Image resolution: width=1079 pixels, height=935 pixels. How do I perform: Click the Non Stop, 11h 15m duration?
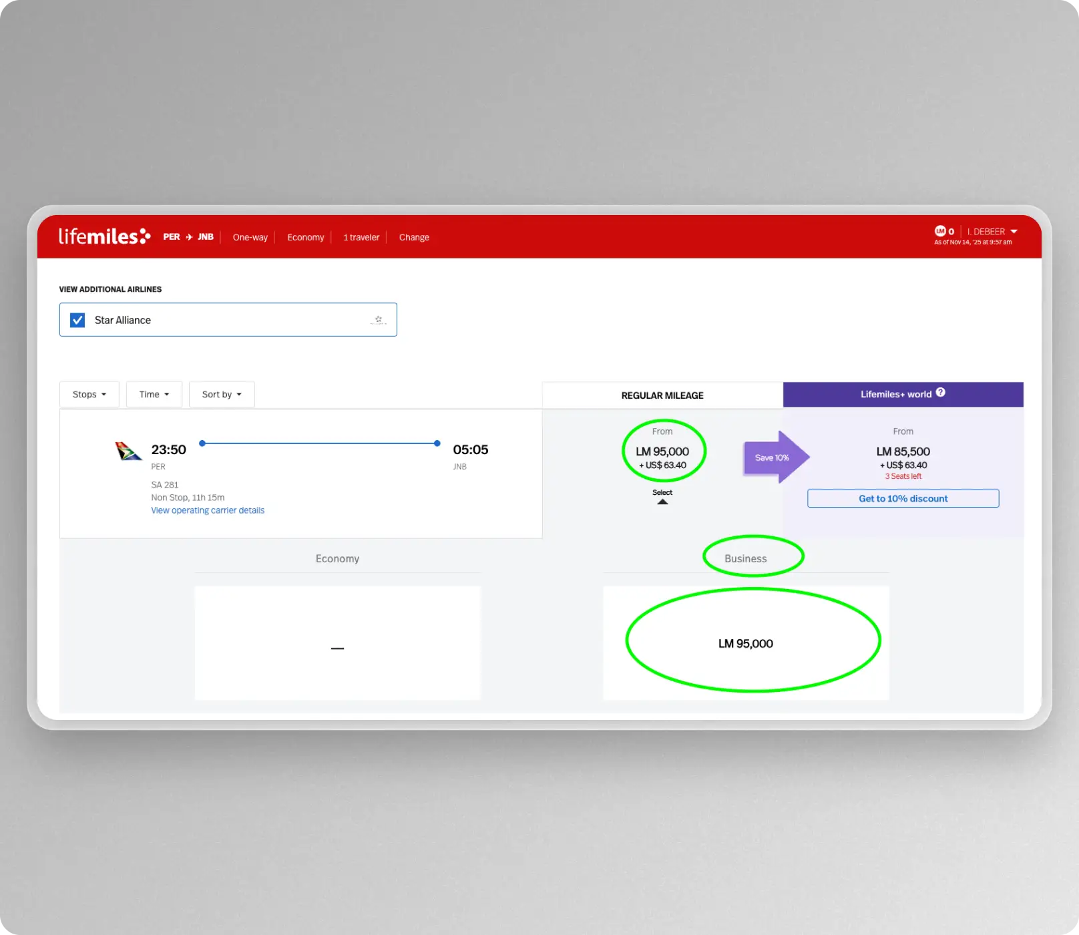(x=188, y=498)
